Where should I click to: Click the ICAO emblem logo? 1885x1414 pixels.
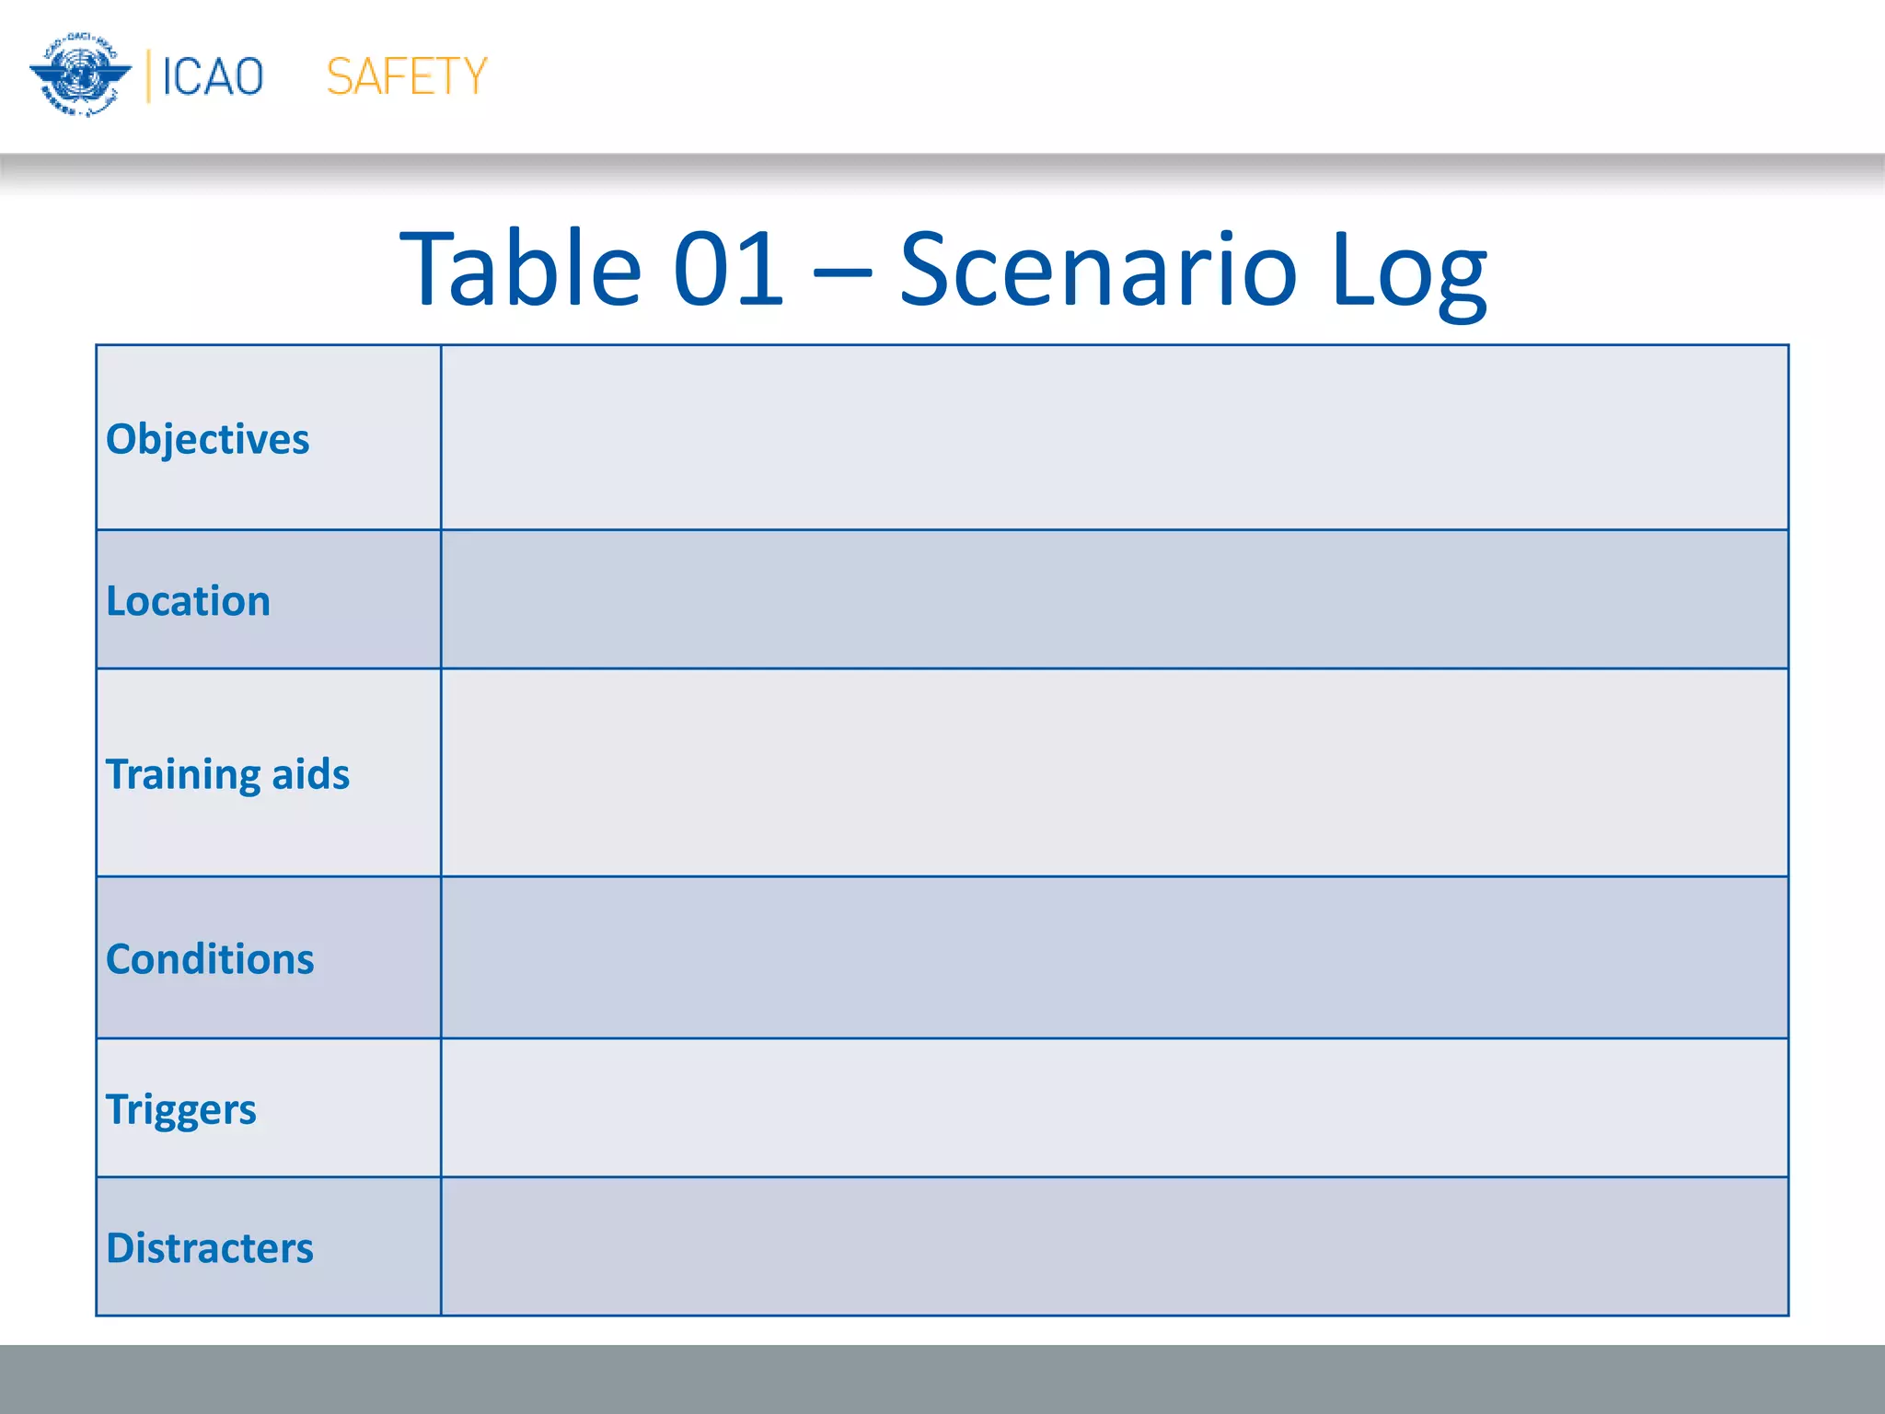(x=80, y=75)
